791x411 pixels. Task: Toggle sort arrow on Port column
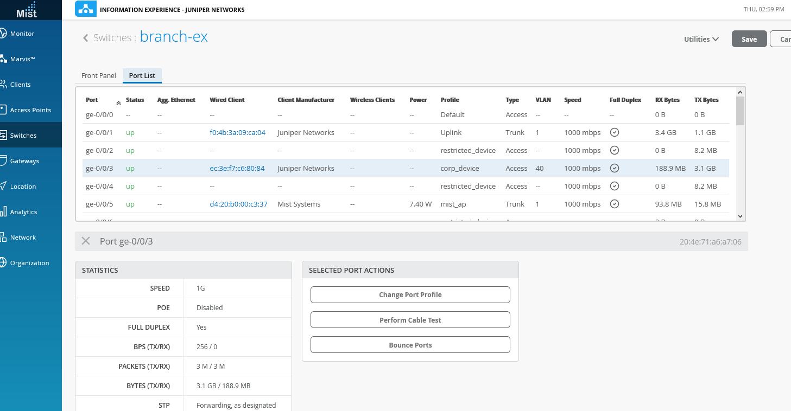[118, 102]
